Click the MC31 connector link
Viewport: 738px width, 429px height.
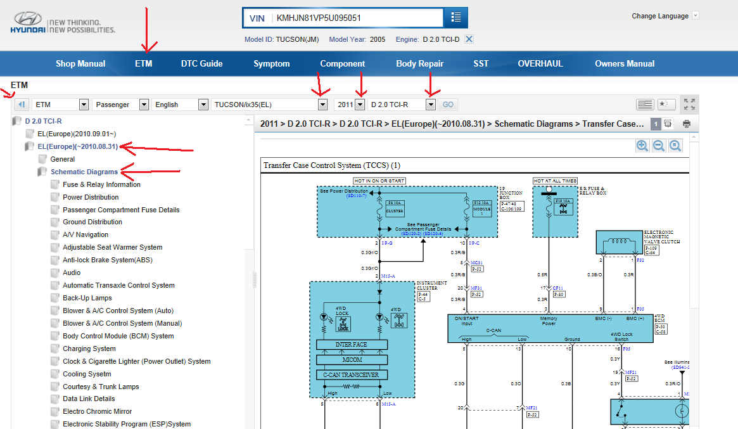point(476,263)
